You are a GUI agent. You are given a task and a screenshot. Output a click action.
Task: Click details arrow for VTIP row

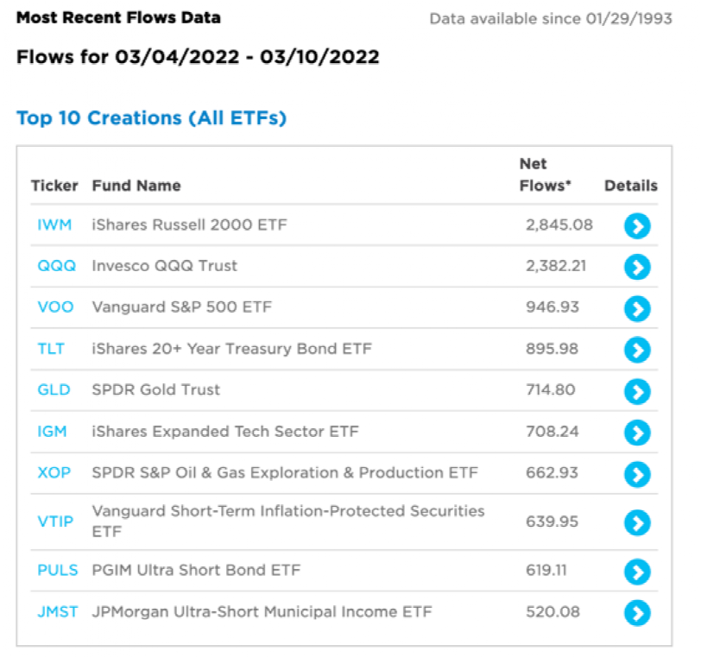637,522
